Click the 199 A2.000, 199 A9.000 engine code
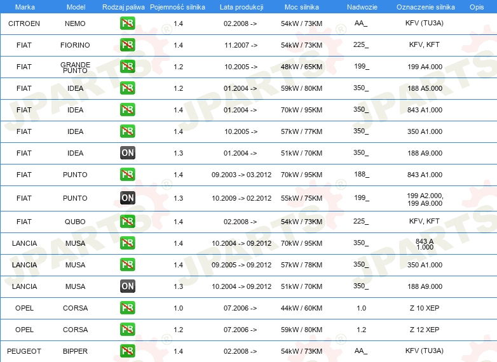Screen dimensions: 497x362 pyautogui.click(x=425, y=199)
